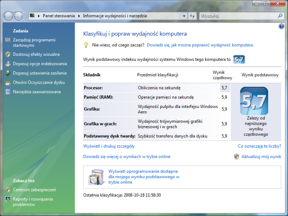Select the Procesor row label
This screenshot has width=288, height=216.
tap(93, 88)
